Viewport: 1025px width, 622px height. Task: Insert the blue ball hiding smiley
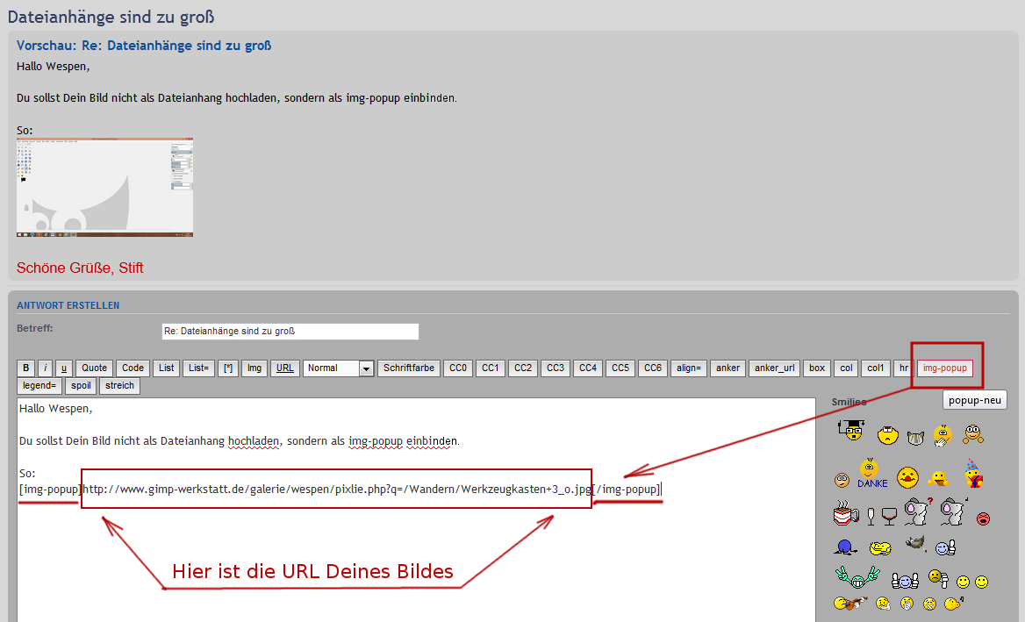845,547
